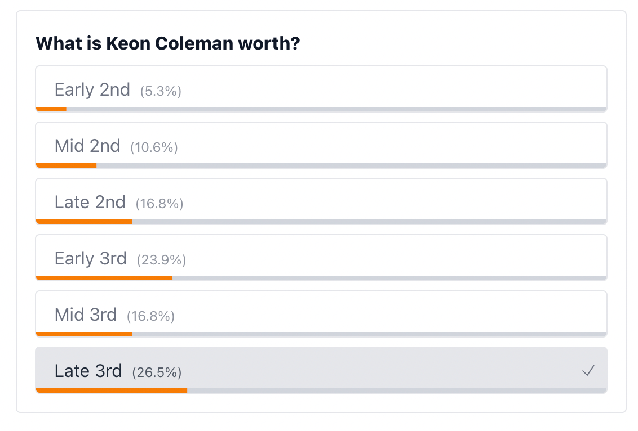This screenshot has width=638, height=431.
Task: Click the checkmark on Late 3rd option
Action: (588, 370)
